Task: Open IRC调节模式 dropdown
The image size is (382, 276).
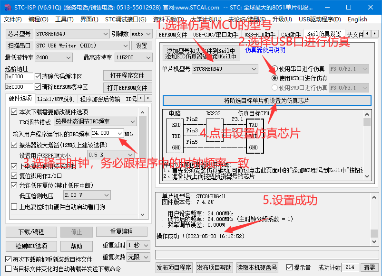Action: click(x=95, y=121)
